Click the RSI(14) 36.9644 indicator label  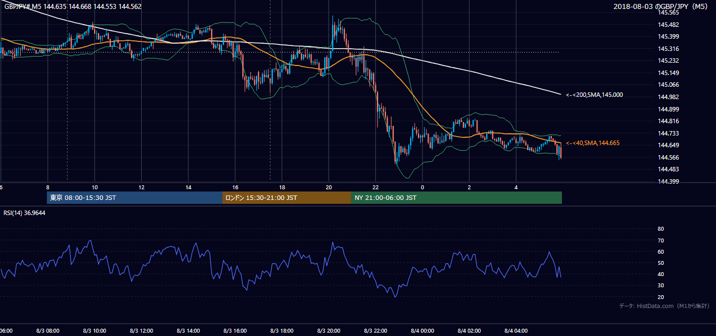(x=25, y=213)
